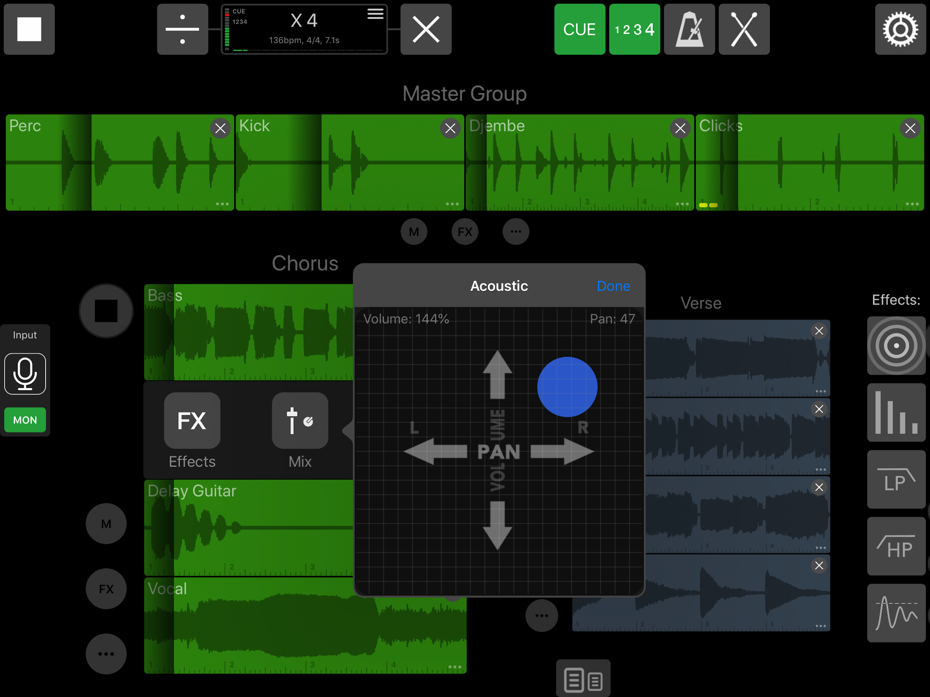Tap the metronome icon in the top bar
The height and width of the screenshot is (697, 930).
click(x=689, y=29)
